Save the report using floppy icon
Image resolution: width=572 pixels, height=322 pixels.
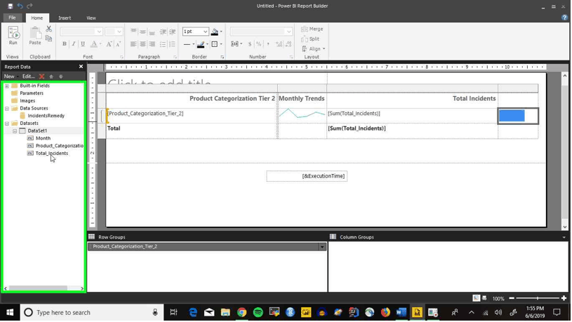(11, 6)
